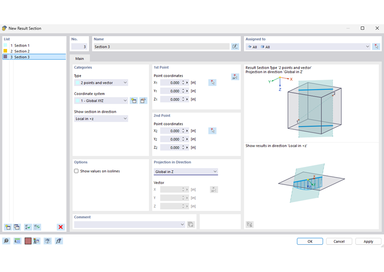Select Section 3 in the list
The image size is (384, 272).
34,57
